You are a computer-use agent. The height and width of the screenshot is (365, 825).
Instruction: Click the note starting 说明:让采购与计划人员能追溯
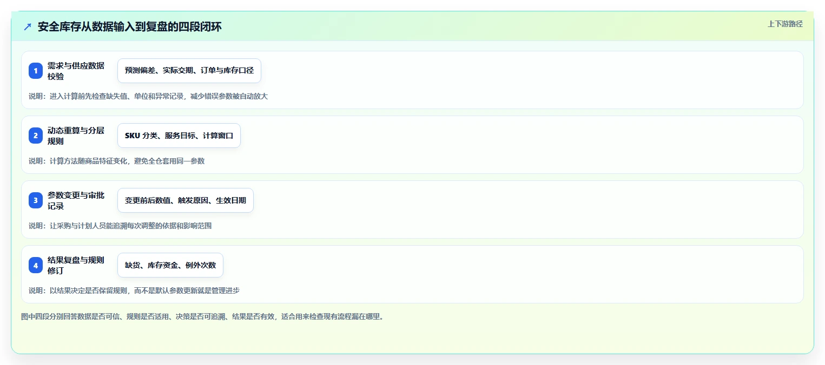[120, 226]
